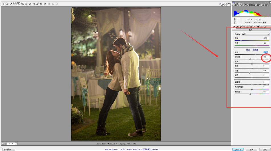Click the 自动 auto link

(x=248, y=50)
